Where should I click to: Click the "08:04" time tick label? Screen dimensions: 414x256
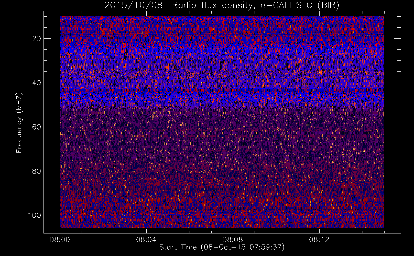(146, 240)
